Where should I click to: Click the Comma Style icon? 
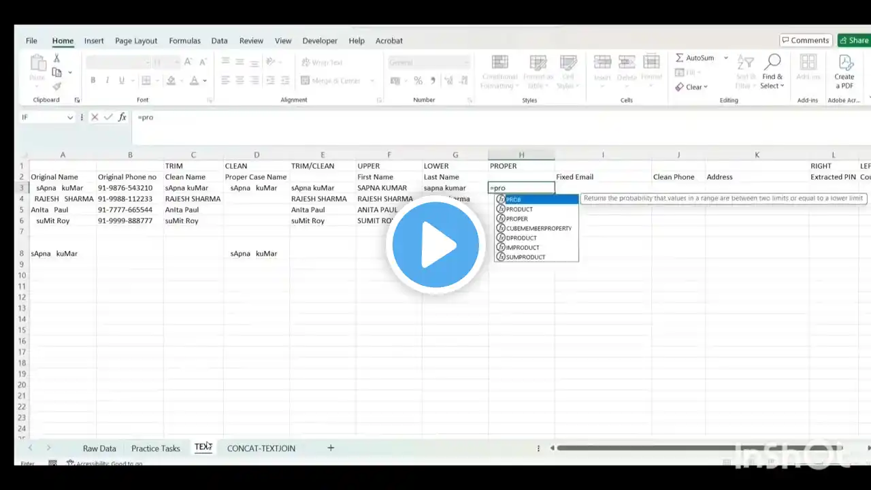(432, 80)
